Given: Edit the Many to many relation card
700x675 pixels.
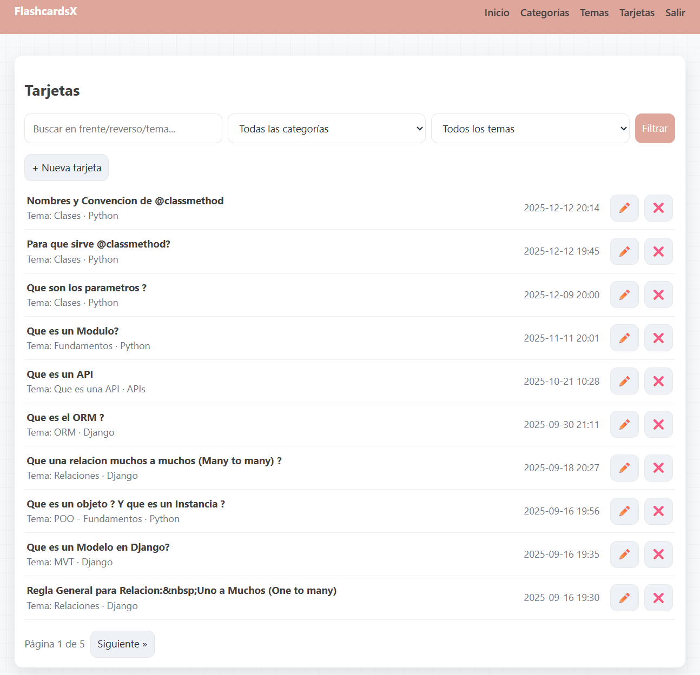Looking at the screenshot, I should tap(624, 467).
